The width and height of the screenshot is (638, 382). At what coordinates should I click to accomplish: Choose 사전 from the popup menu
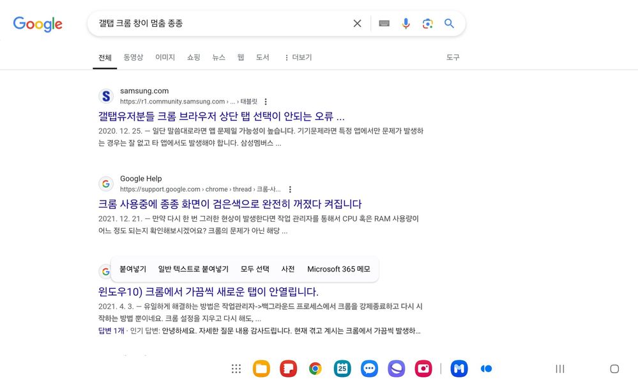click(x=288, y=269)
